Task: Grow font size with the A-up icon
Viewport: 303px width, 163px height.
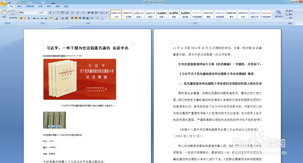Action: click(50, 13)
